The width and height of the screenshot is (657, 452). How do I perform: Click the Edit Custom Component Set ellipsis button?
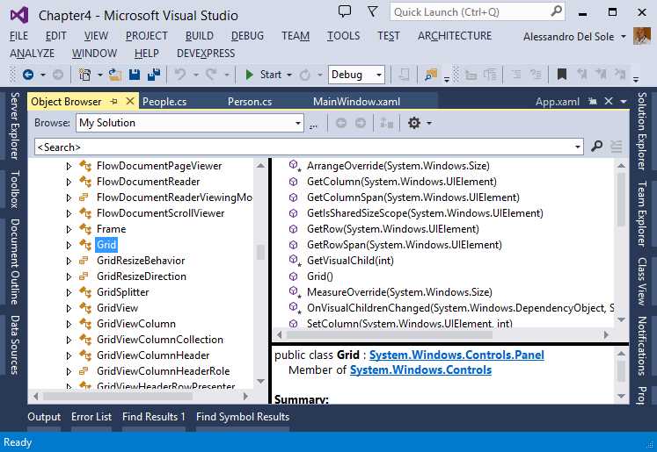coord(313,124)
